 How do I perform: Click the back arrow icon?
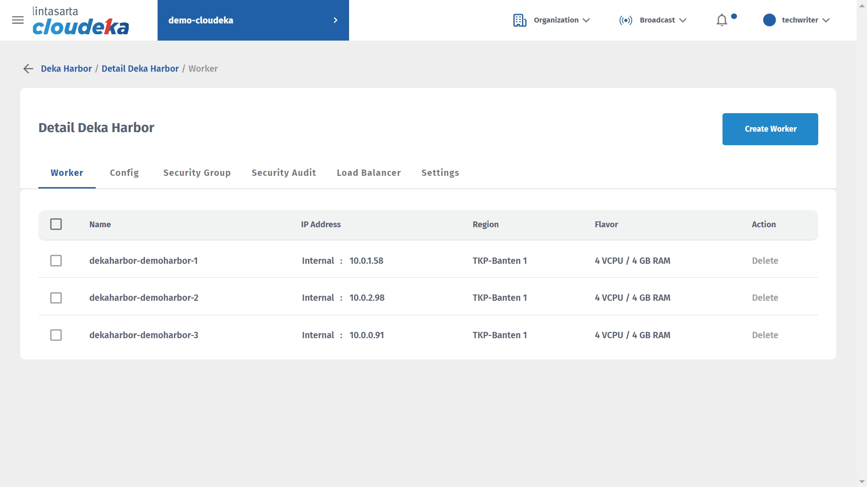pyautogui.click(x=28, y=69)
